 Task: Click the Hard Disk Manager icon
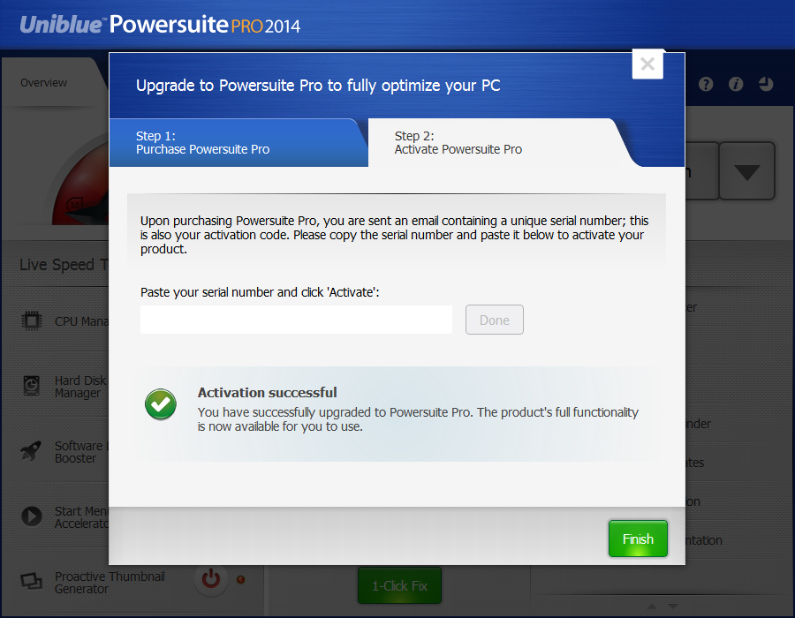[32, 386]
